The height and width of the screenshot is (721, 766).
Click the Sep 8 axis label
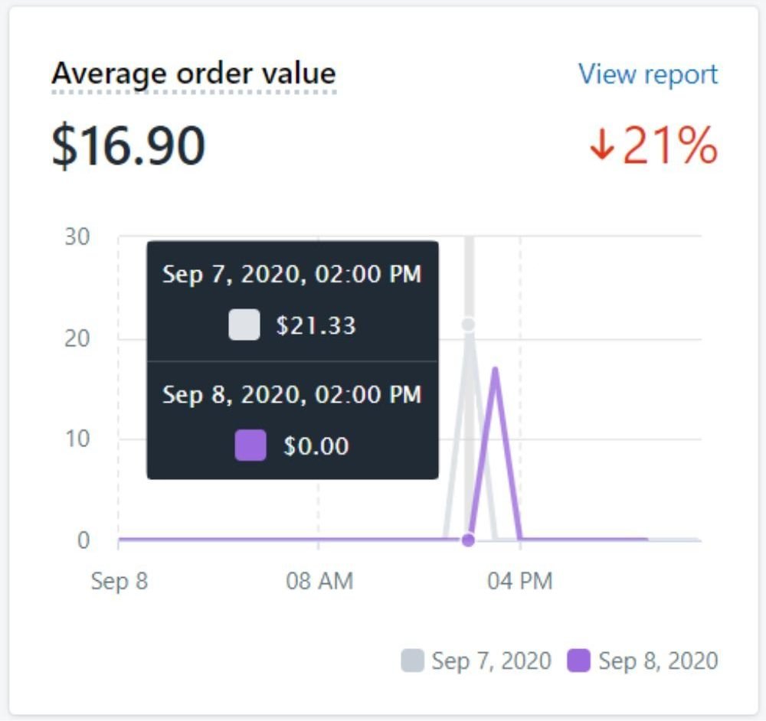[119, 582]
